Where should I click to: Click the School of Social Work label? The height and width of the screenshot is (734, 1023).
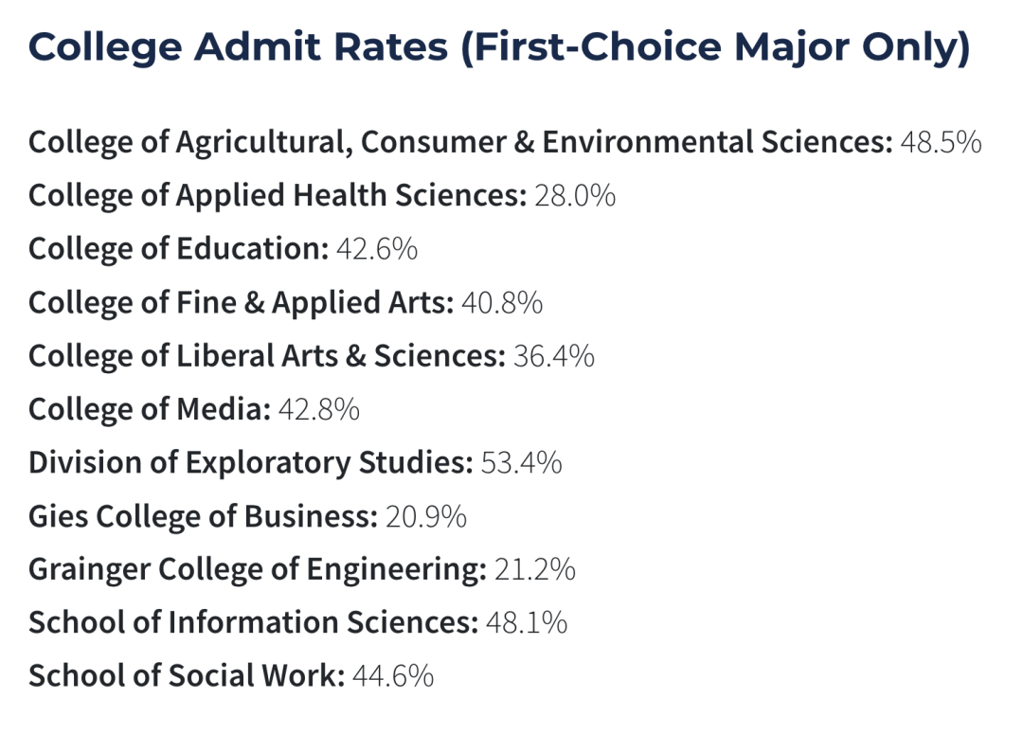(187, 676)
